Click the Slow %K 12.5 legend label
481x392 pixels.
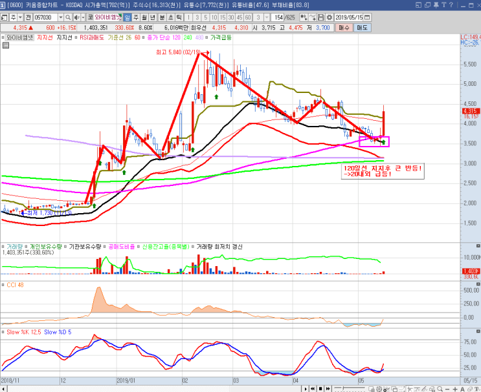tap(23, 333)
